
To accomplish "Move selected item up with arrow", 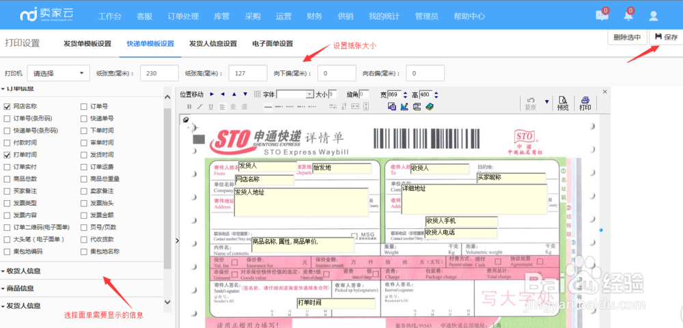I will (x=234, y=94).
